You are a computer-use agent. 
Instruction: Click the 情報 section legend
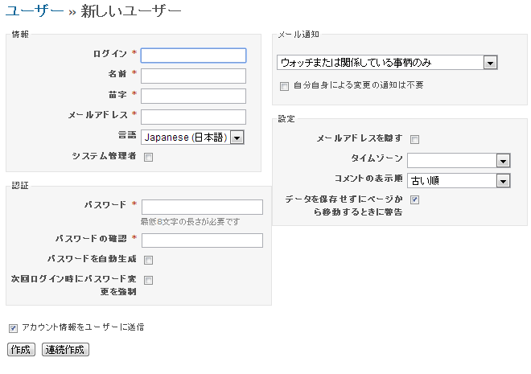point(20,35)
